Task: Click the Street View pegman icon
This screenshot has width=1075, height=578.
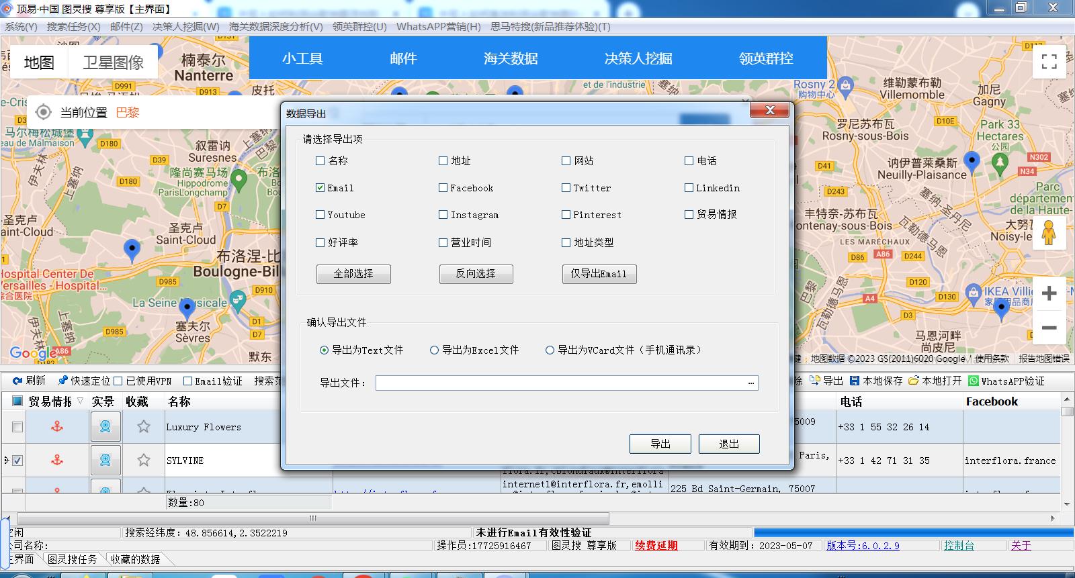Action: pyautogui.click(x=1049, y=232)
